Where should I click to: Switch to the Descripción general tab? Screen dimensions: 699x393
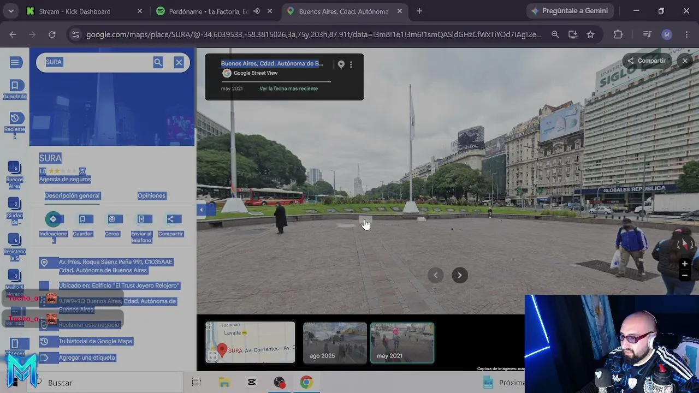(x=72, y=196)
